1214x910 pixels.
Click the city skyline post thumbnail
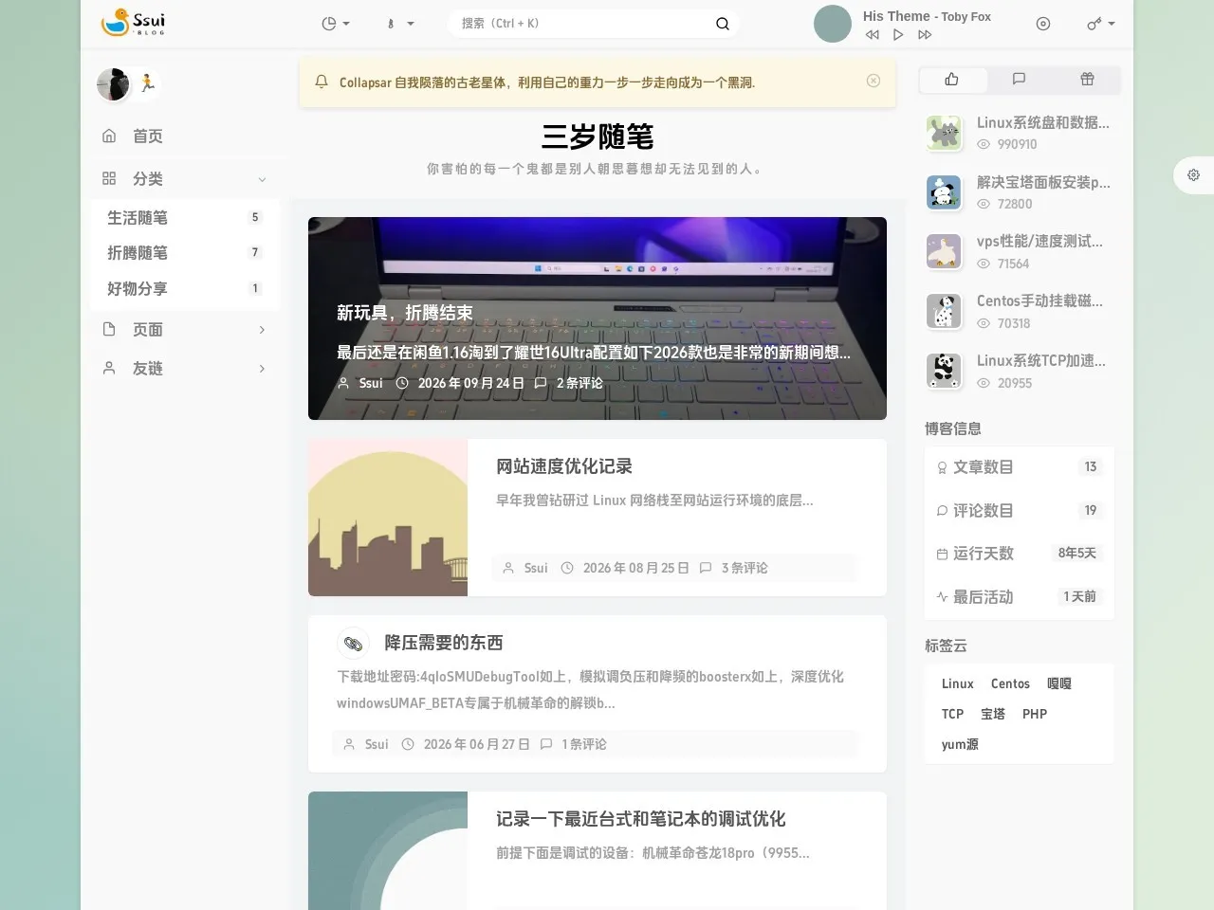(x=388, y=518)
